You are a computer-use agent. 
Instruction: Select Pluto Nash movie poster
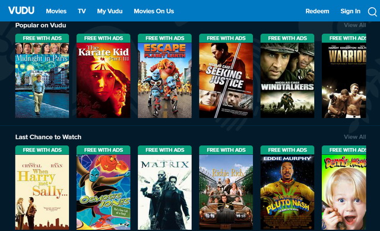click(287, 188)
